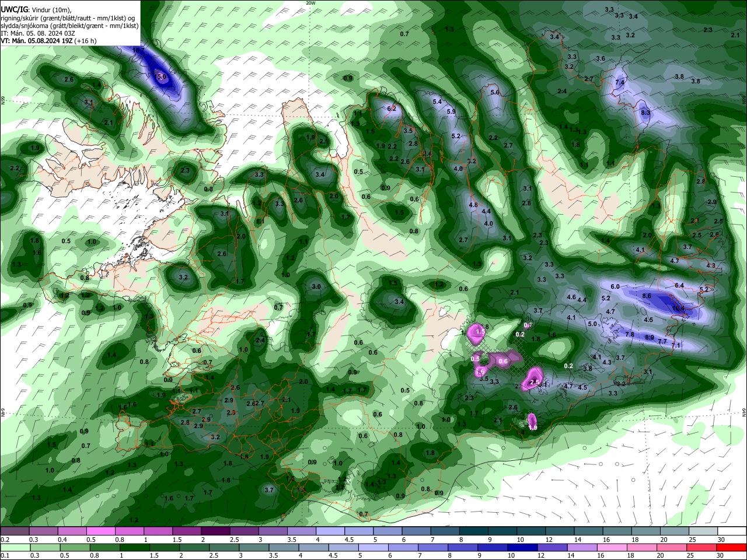This screenshot has width=747, height=560.
Task: Click the 7.7 precipitation value on the map
Action: click(x=662, y=341)
